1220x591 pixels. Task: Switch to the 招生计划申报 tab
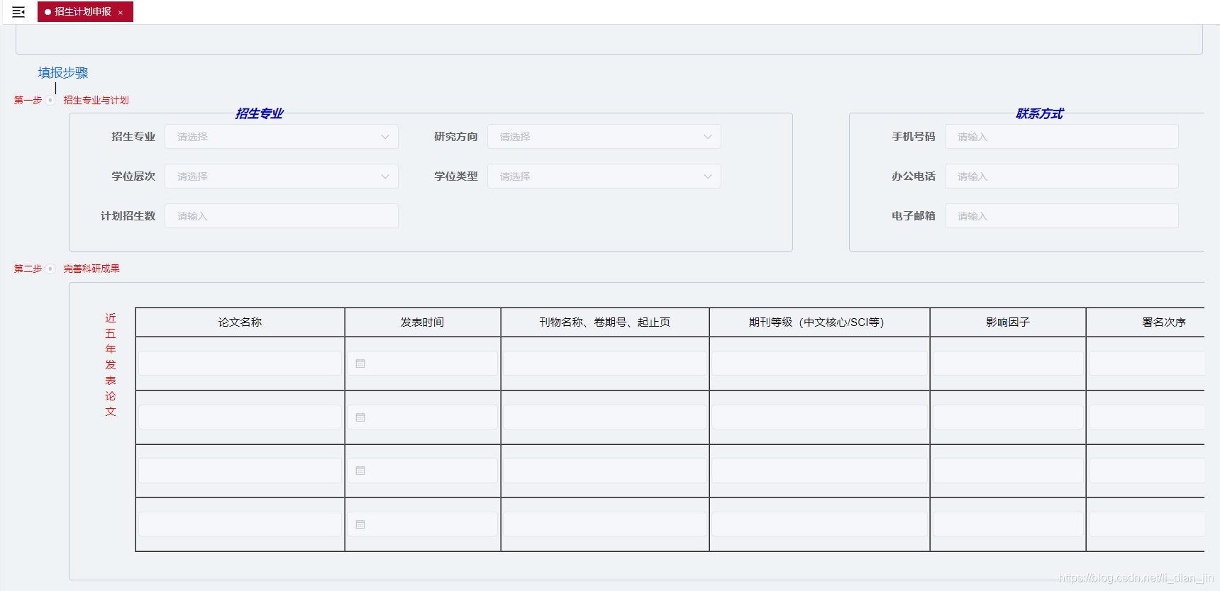point(85,12)
